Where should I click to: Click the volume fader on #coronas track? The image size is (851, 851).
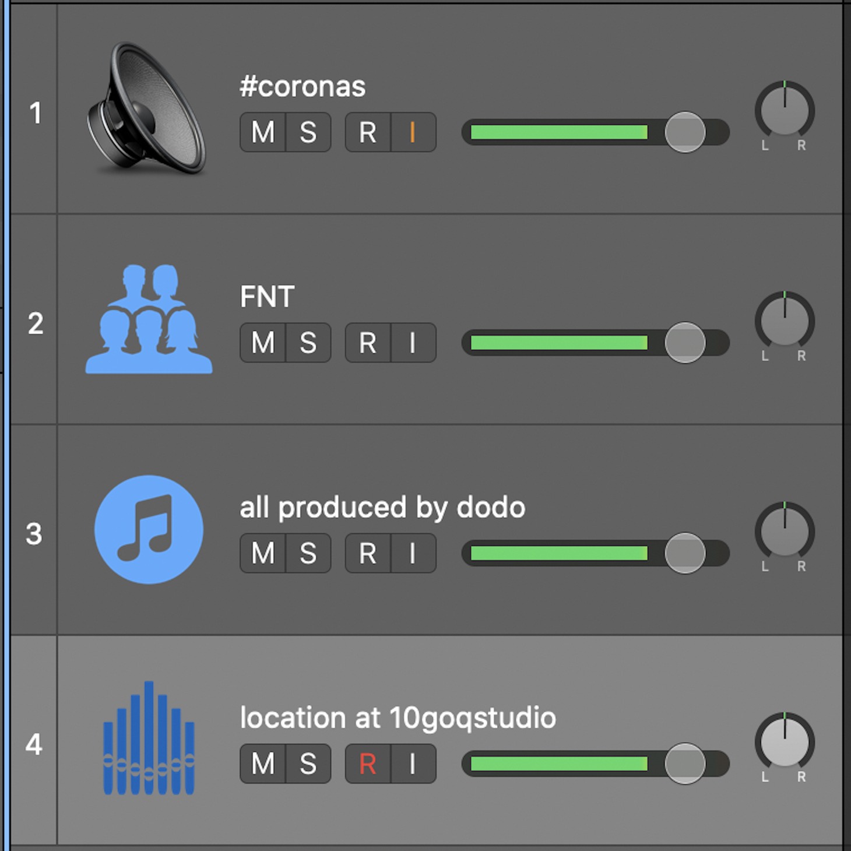click(685, 133)
